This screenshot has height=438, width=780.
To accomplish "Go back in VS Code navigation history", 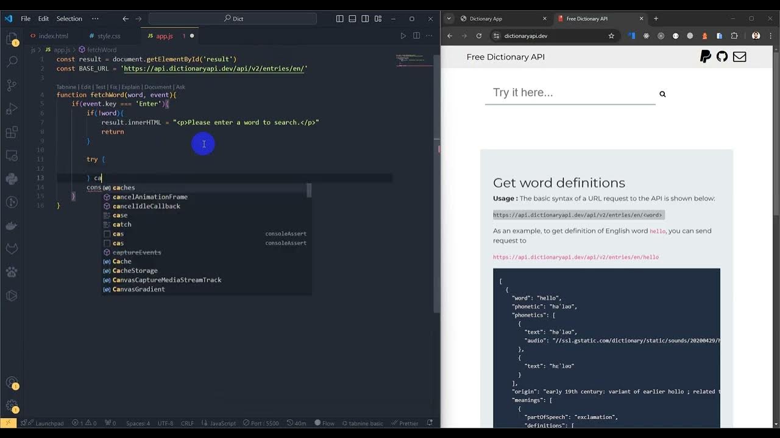I will tap(126, 19).
